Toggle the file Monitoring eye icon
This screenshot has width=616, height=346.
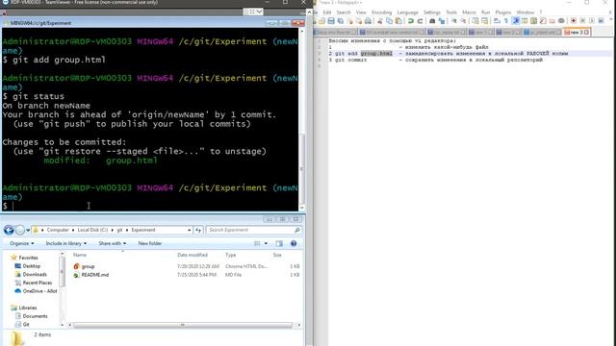click(562, 21)
